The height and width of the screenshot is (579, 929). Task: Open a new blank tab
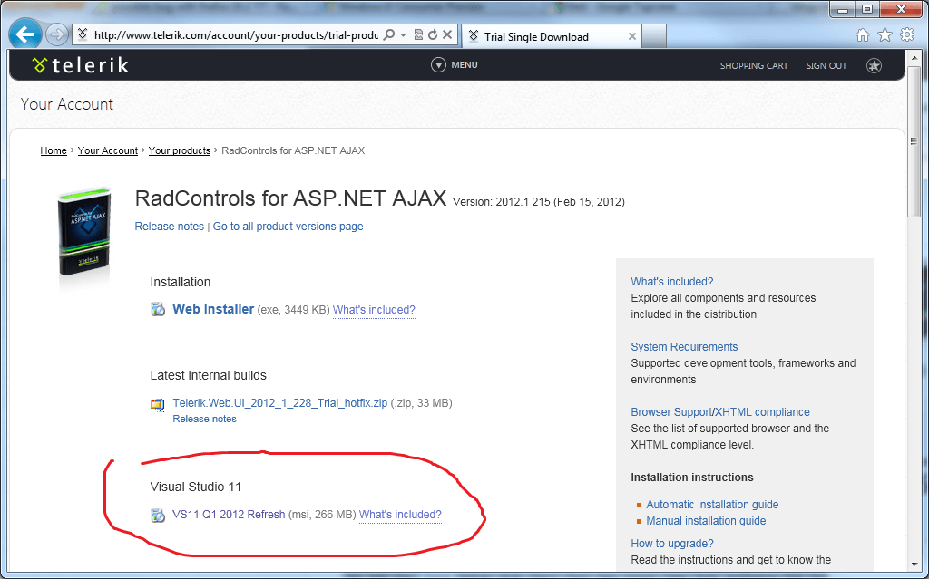(x=654, y=36)
